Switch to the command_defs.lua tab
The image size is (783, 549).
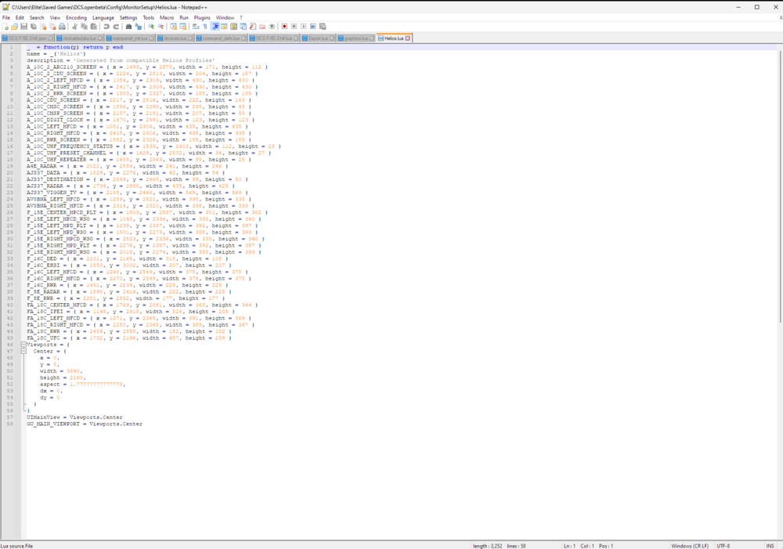click(220, 38)
